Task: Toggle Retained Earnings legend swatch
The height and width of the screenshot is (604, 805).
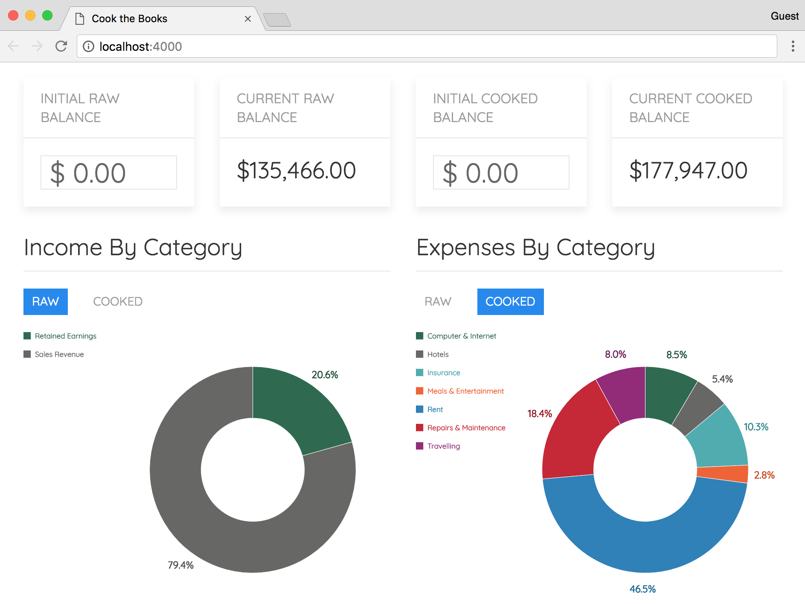Action: (27, 336)
